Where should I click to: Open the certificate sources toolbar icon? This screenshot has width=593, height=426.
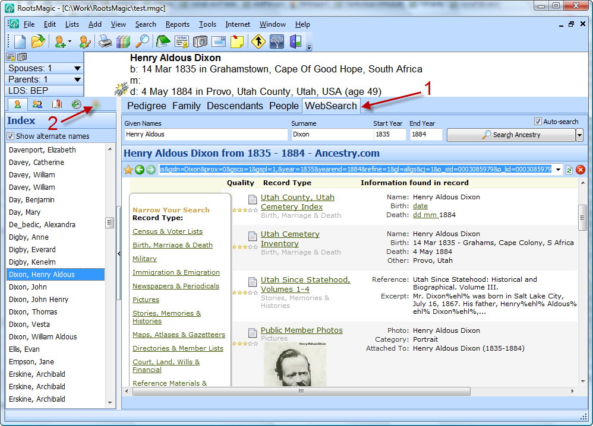pyautogui.click(x=182, y=41)
